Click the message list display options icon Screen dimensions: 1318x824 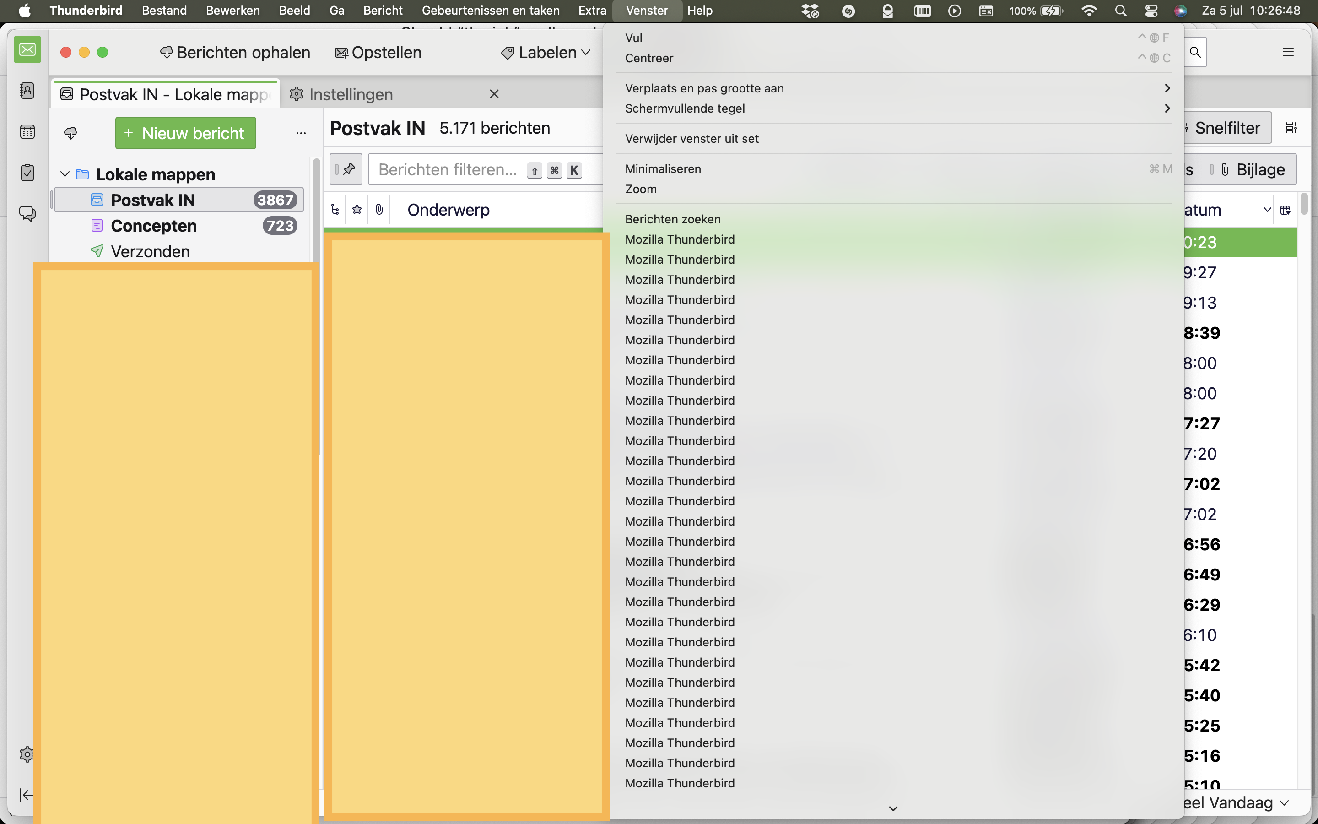1291,128
